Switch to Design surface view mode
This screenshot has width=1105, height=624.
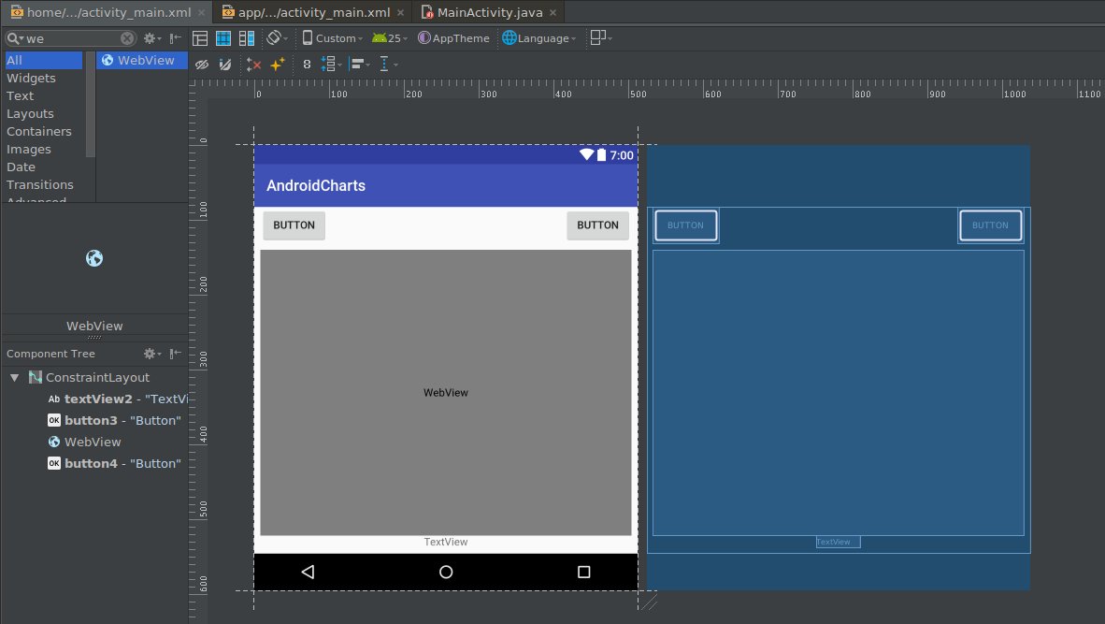[200, 38]
